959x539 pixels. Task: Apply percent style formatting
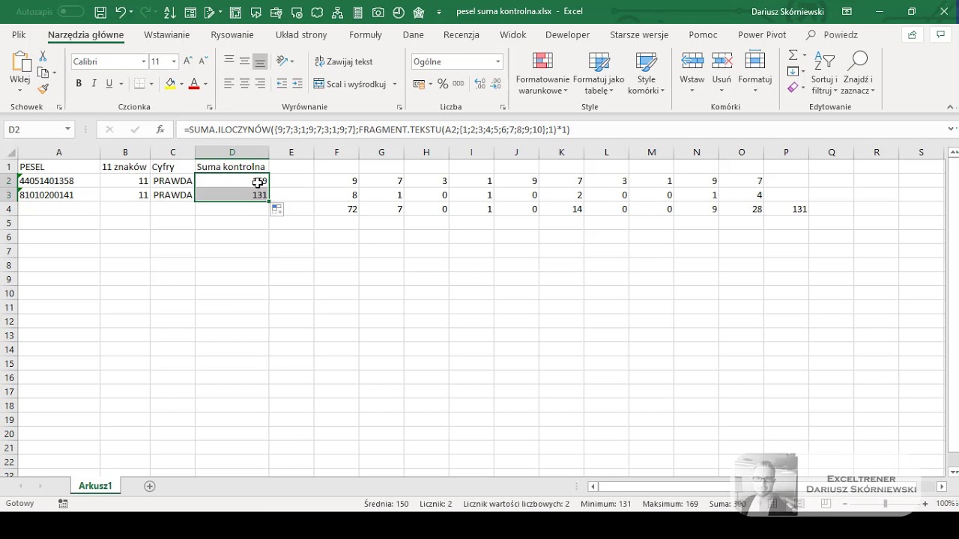click(443, 84)
